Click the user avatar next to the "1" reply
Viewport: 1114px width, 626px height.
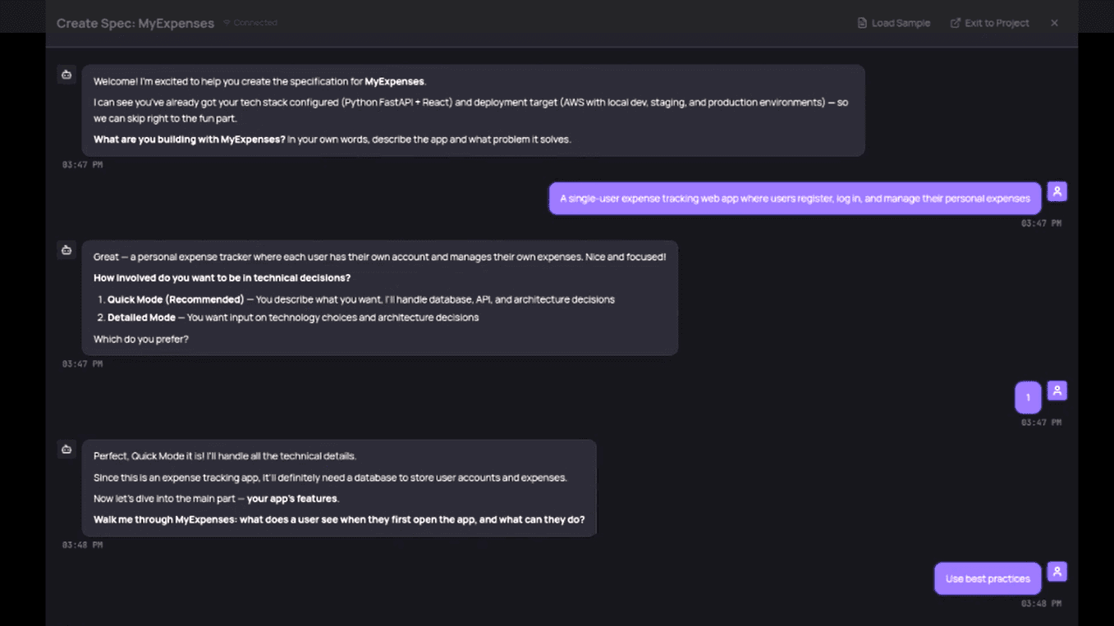1057,391
